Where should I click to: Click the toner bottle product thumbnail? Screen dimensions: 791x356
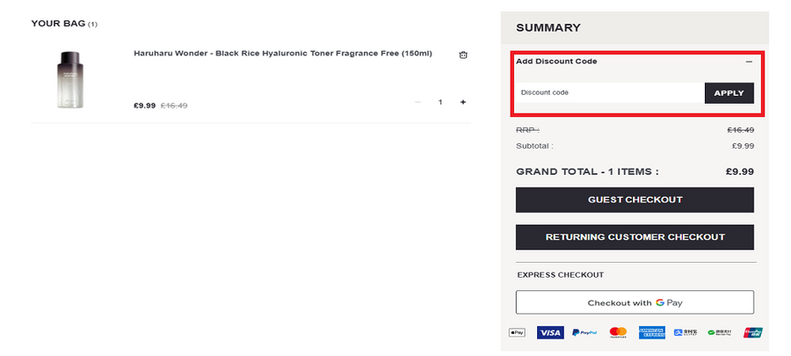68,80
